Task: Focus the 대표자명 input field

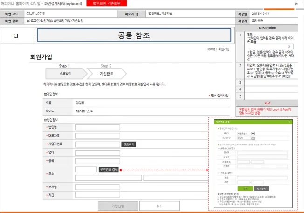Action: click(x=97, y=136)
